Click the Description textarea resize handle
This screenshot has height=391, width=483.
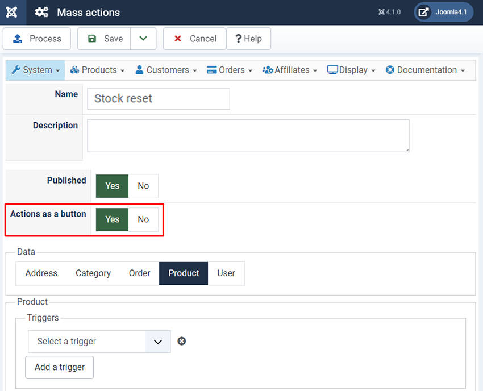(x=407, y=149)
